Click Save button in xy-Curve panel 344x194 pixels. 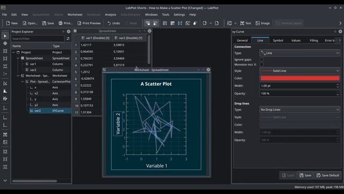point(305,175)
